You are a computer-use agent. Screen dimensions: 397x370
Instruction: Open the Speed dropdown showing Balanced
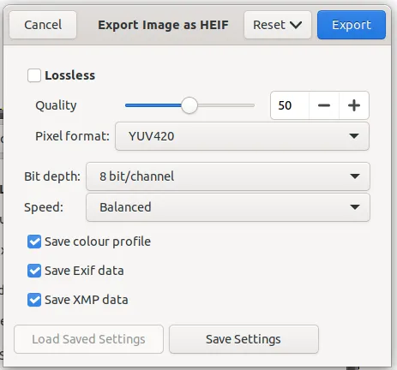(x=228, y=207)
